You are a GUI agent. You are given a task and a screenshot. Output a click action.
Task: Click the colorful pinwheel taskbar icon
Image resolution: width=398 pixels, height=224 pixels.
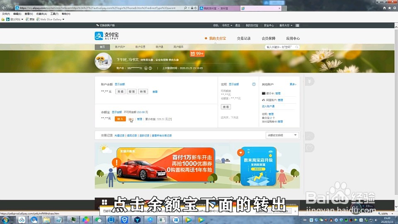coord(86,220)
